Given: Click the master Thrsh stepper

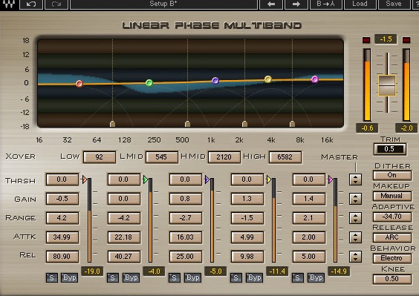Looking at the screenshot, I should coord(355,180).
